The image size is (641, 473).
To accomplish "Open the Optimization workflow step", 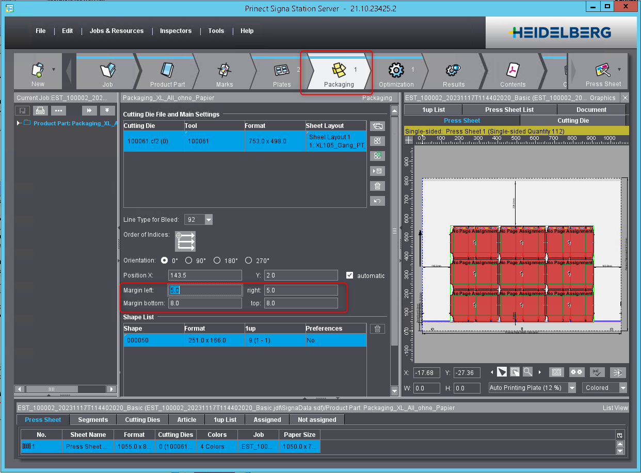I will coord(396,72).
